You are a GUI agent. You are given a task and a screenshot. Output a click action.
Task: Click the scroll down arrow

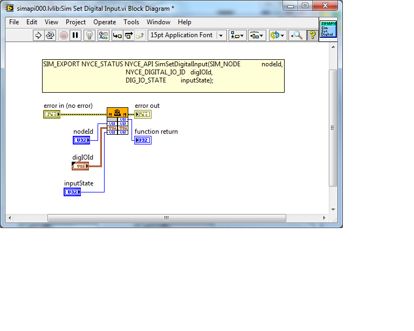tap(333, 210)
